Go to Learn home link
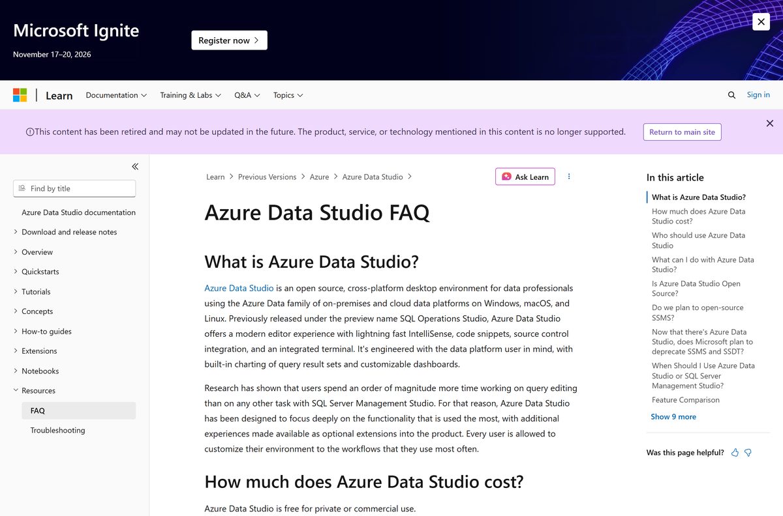Viewport: 783px width, 516px height. coord(59,95)
